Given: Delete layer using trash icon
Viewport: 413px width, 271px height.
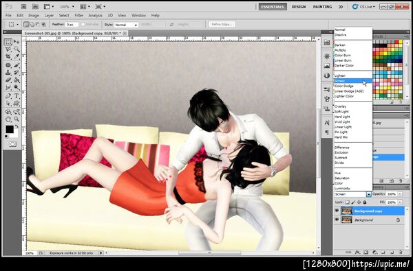Looking at the screenshot, I should click(401, 252).
